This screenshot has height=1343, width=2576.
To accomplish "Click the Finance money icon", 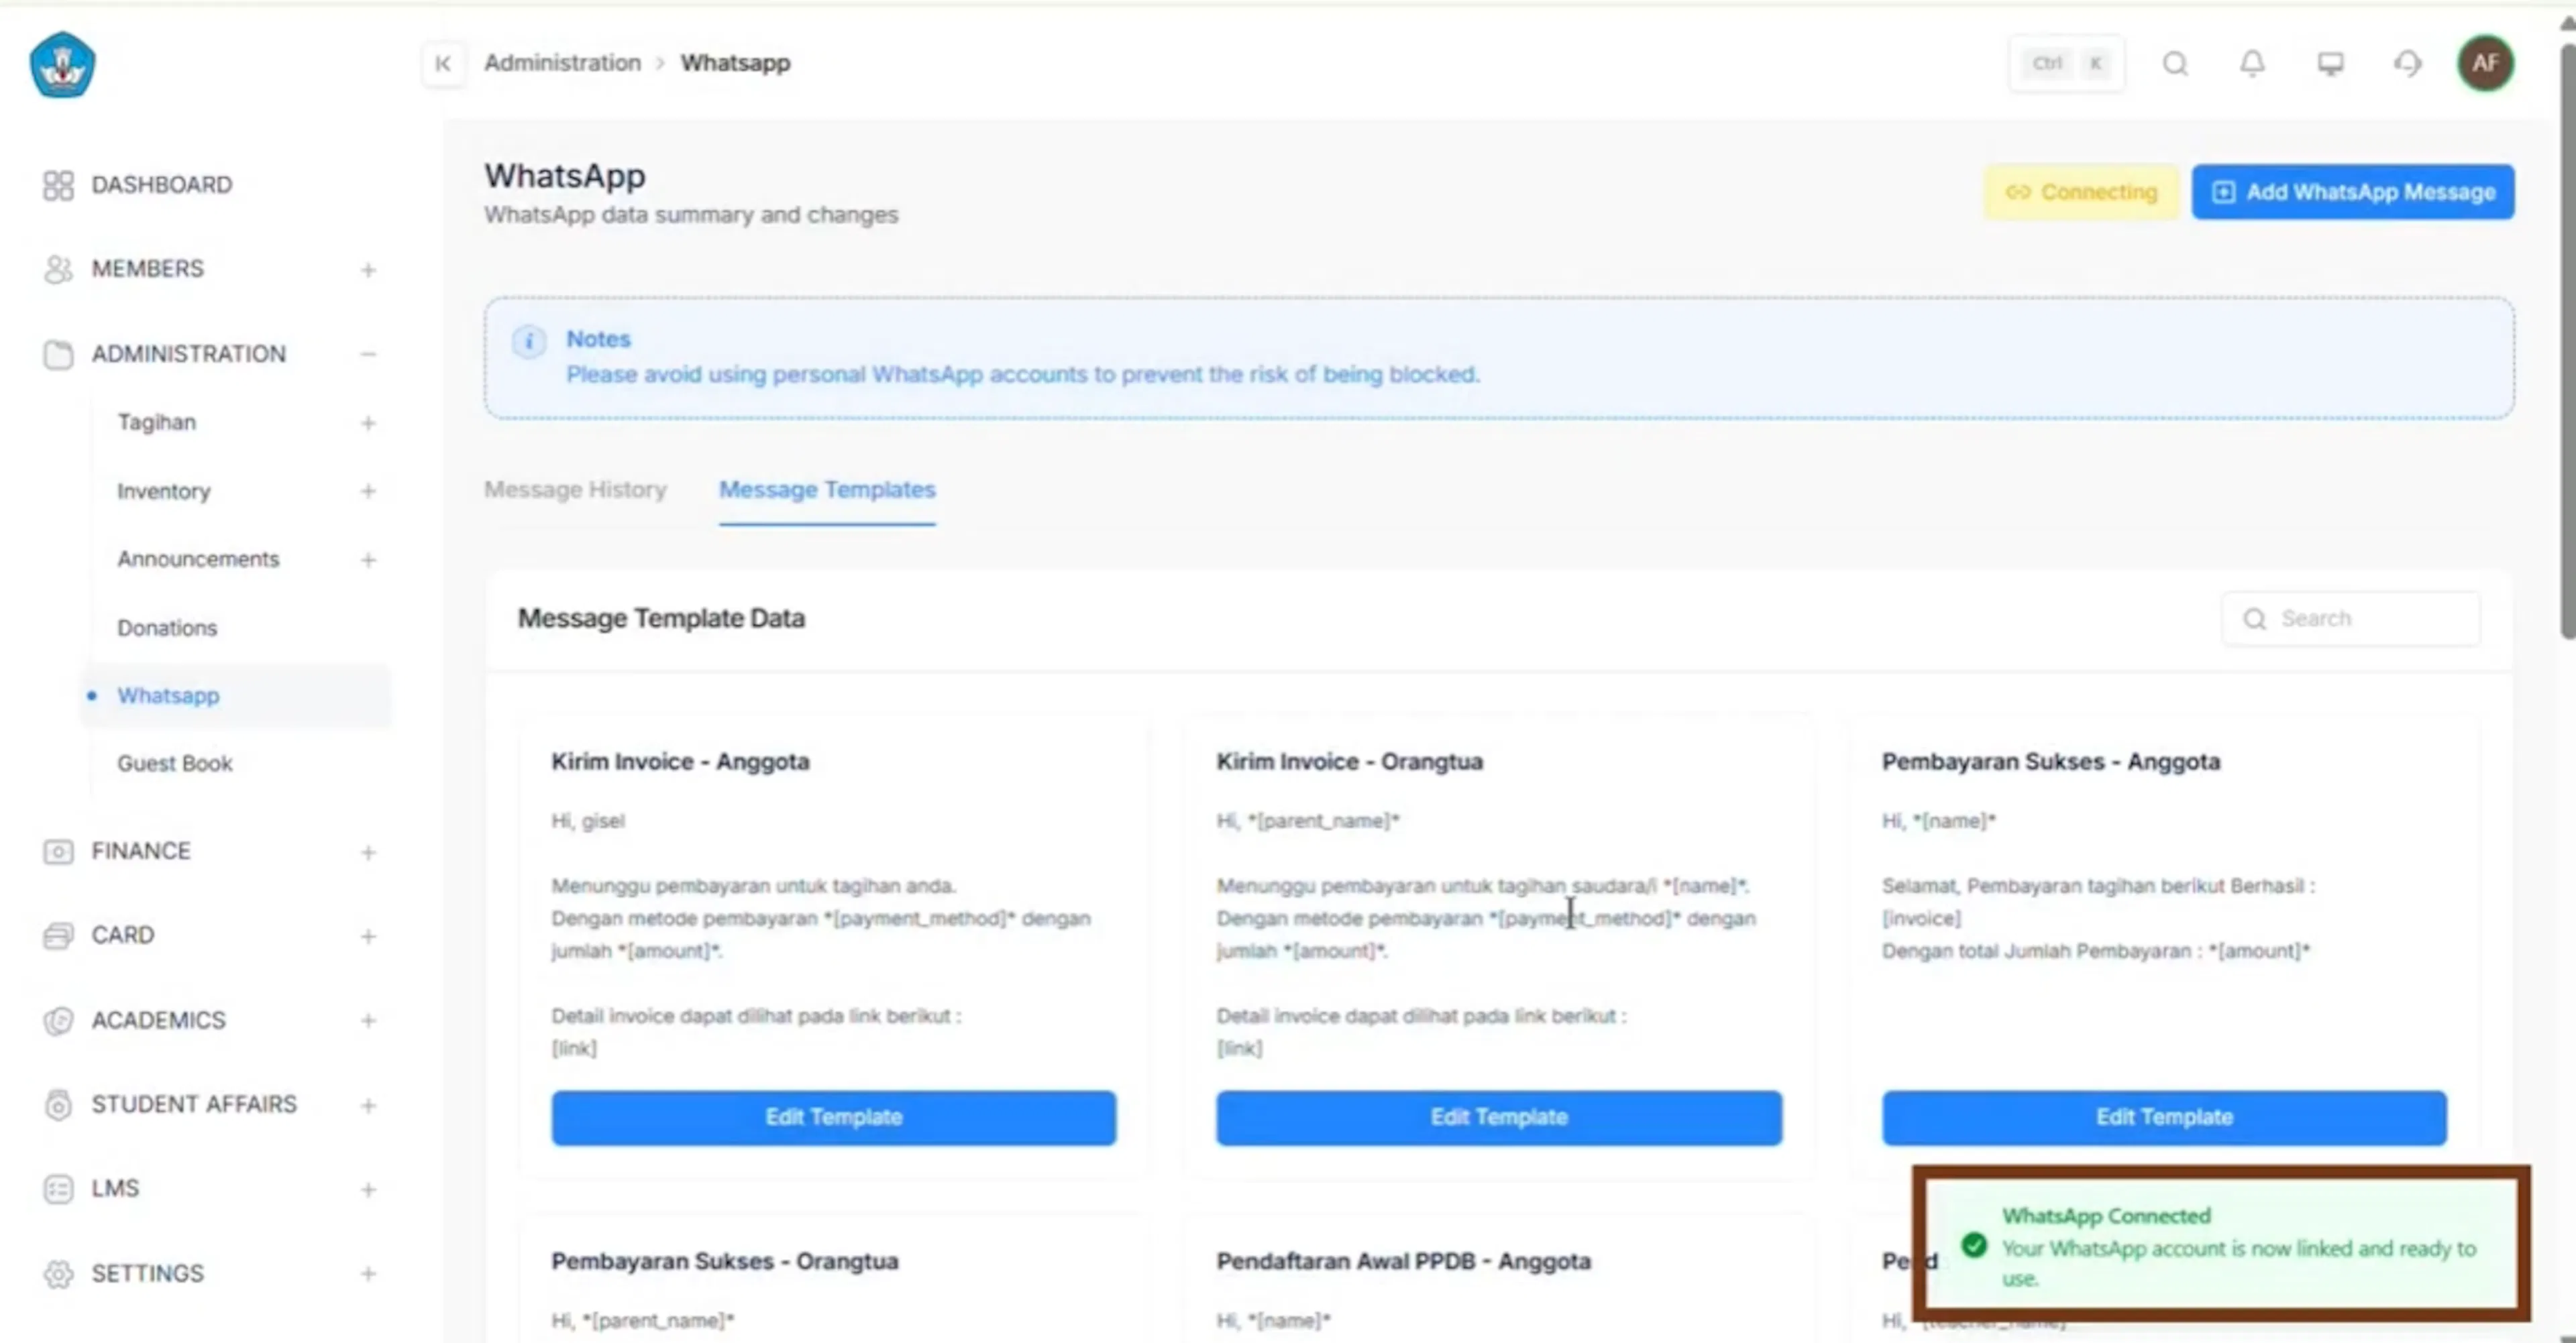I will coord(58,852).
